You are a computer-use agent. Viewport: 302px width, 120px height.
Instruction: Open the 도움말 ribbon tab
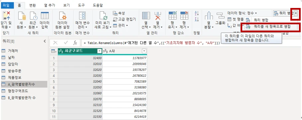coord(98,5)
